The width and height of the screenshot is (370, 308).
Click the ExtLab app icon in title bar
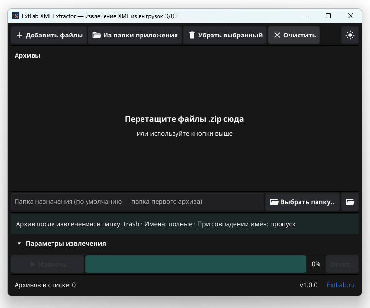pos(16,16)
